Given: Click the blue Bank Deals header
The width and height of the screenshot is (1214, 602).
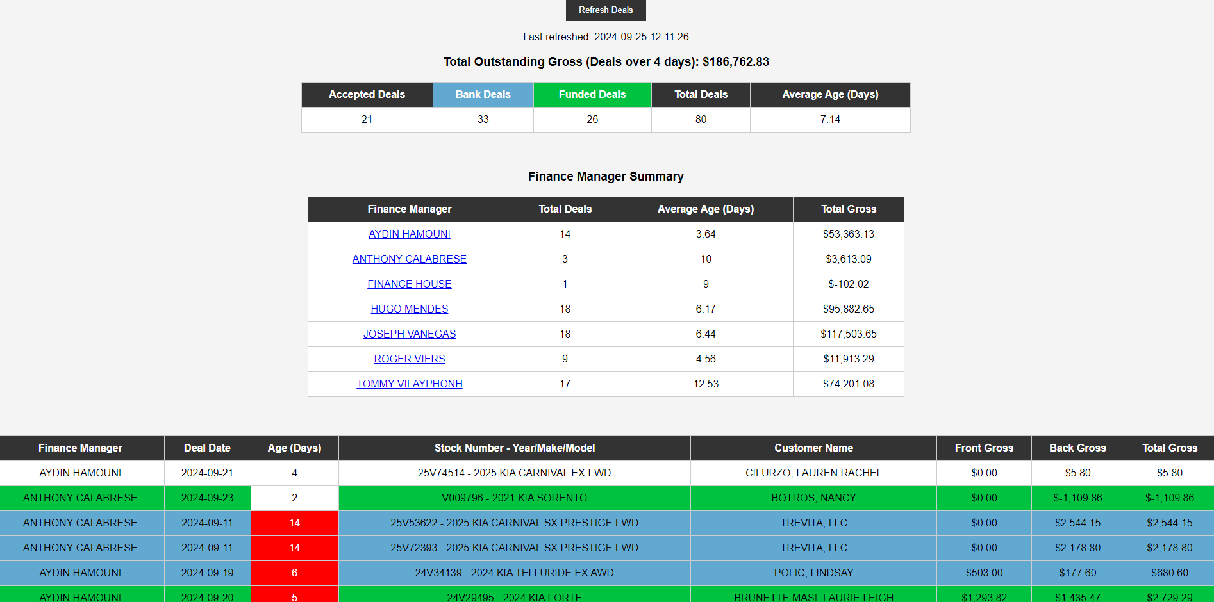Looking at the screenshot, I should click(x=483, y=95).
